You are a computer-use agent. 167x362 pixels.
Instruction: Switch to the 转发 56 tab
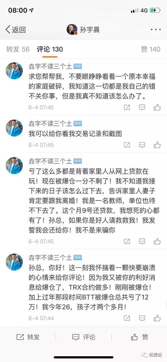coord(18,49)
